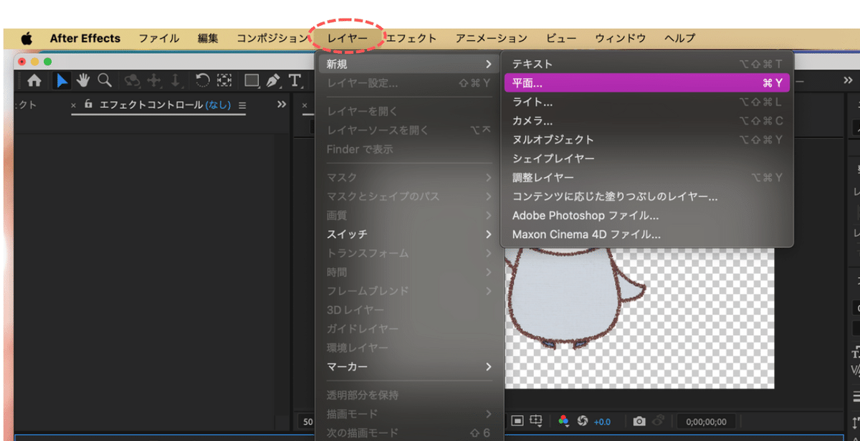Open the ヘルプ menu
The width and height of the screenshot is (860, 441).
pyautogui.click(x=679, y=39)
